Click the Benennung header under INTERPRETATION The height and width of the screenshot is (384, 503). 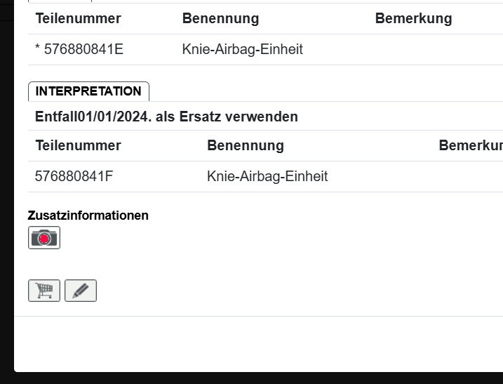(x=245, y=145)
